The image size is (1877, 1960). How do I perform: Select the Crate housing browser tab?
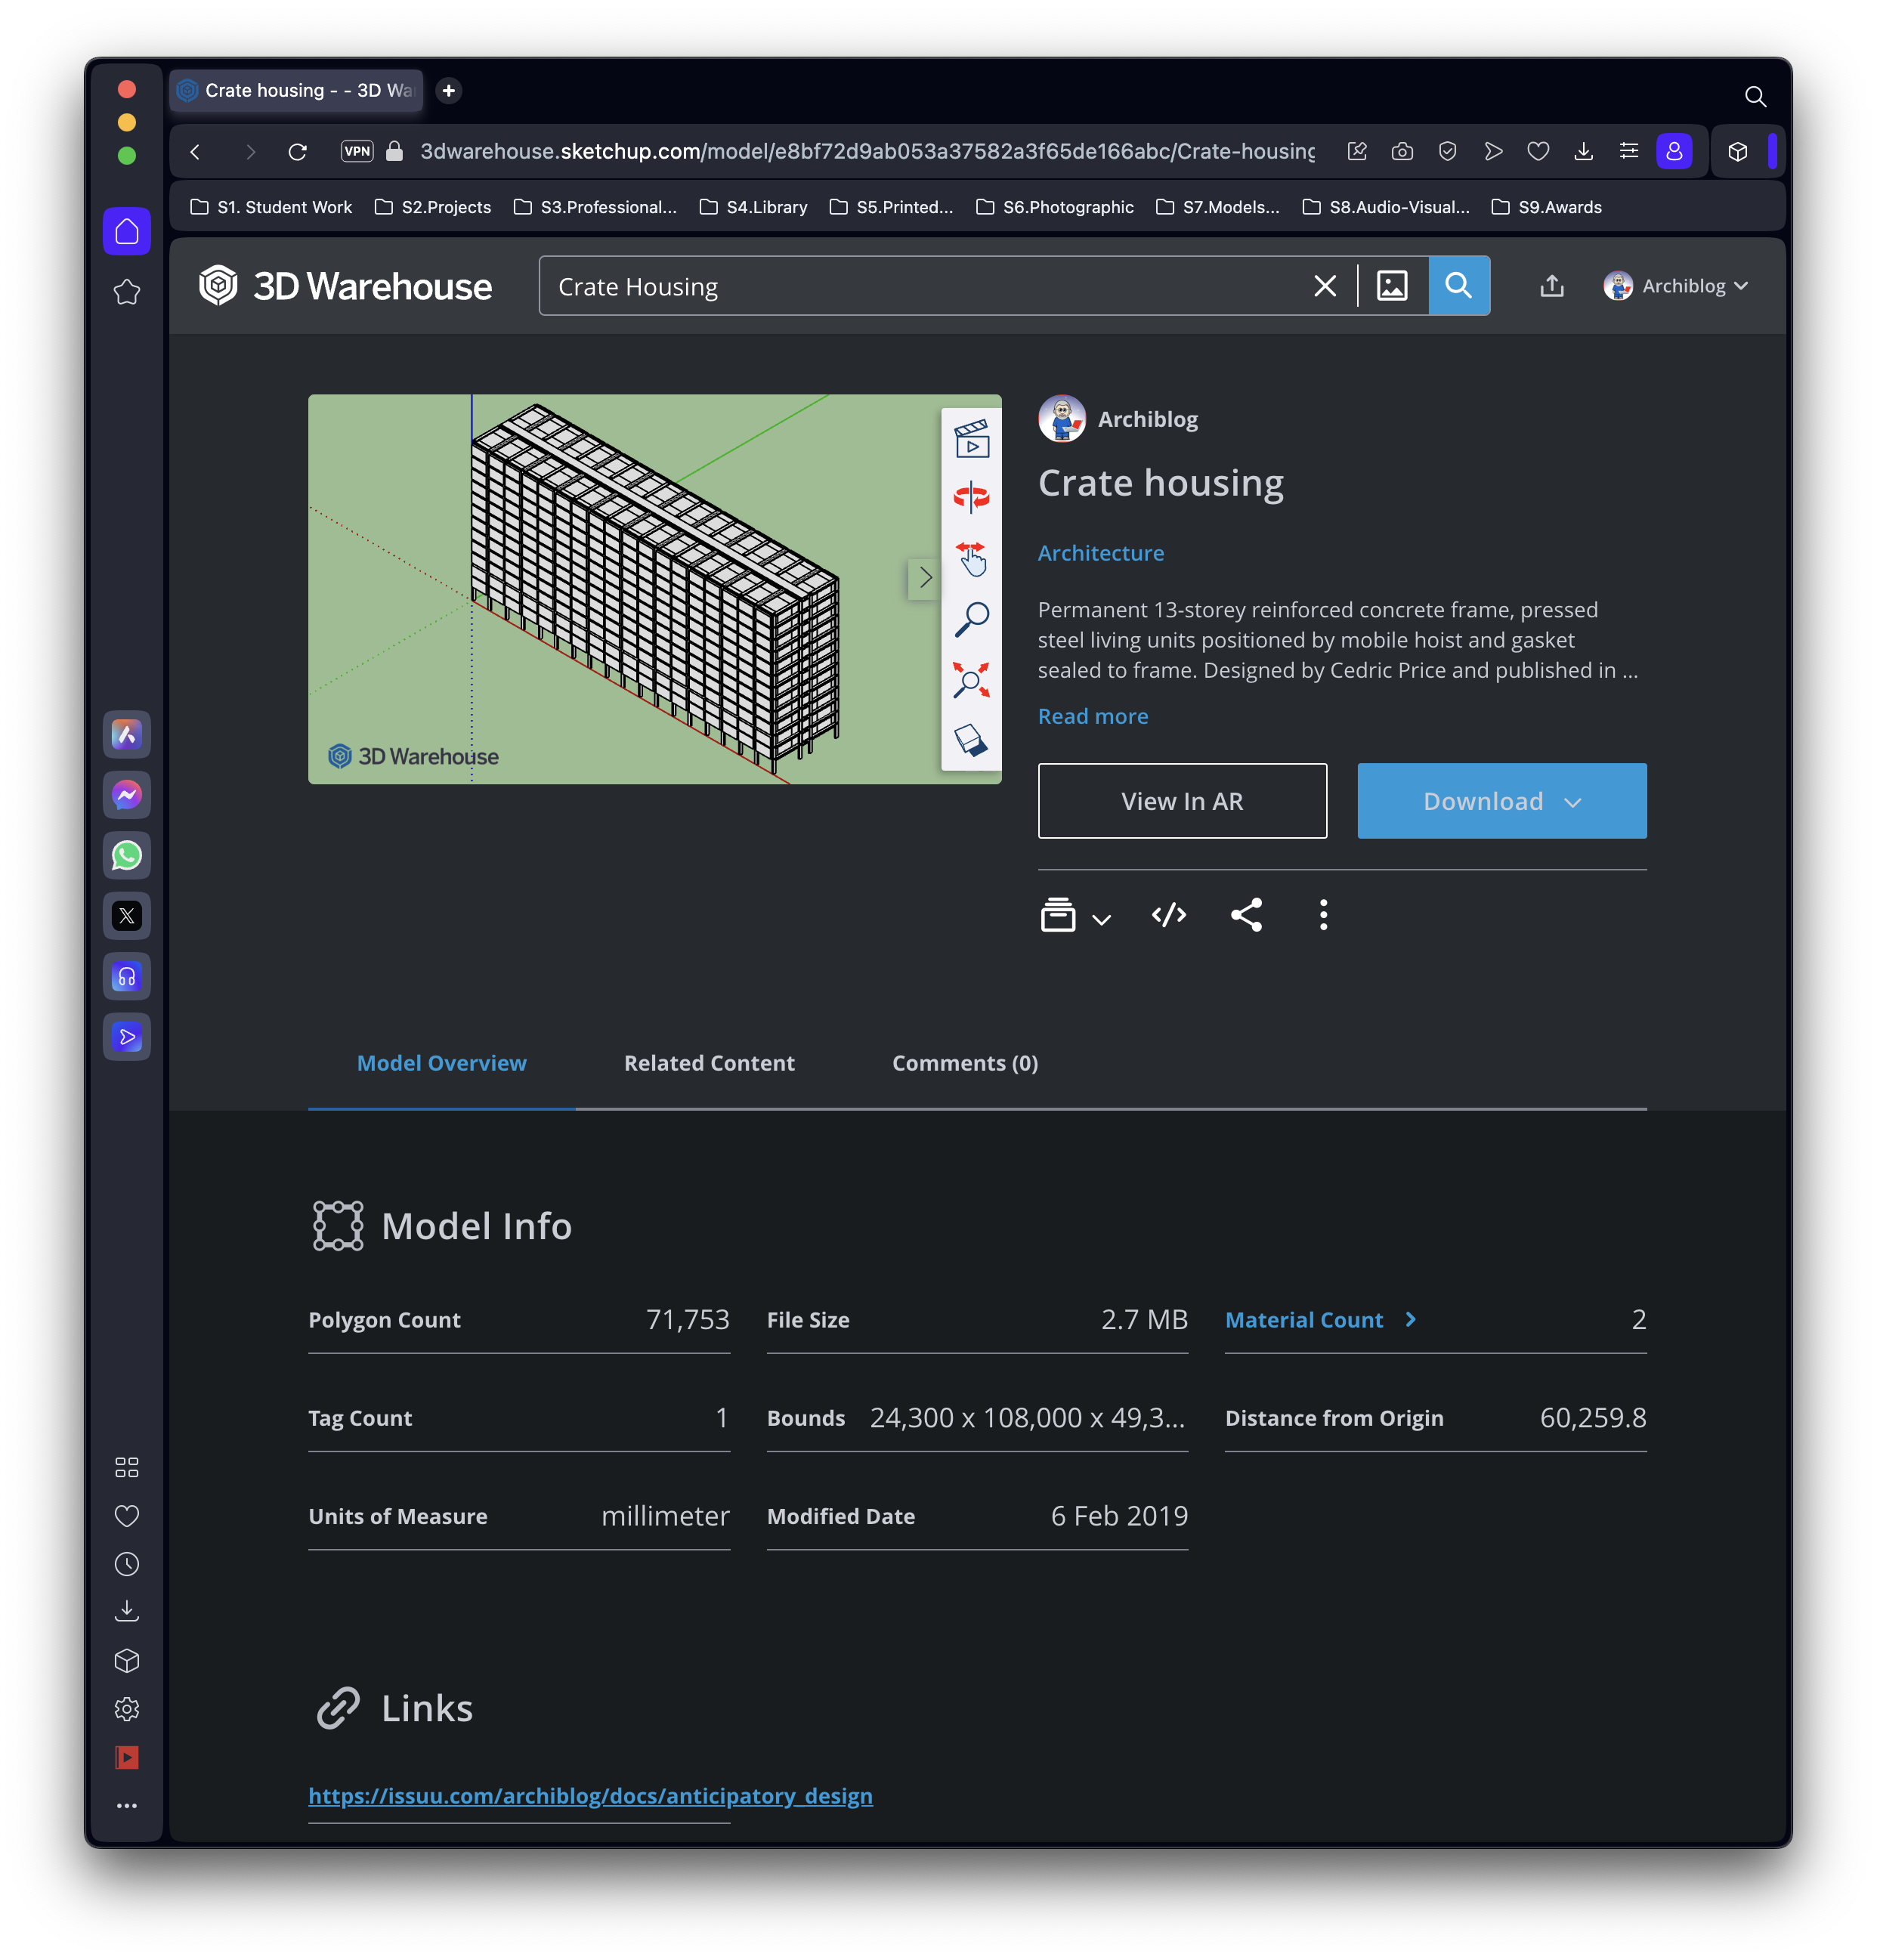[x=296, y=90]
